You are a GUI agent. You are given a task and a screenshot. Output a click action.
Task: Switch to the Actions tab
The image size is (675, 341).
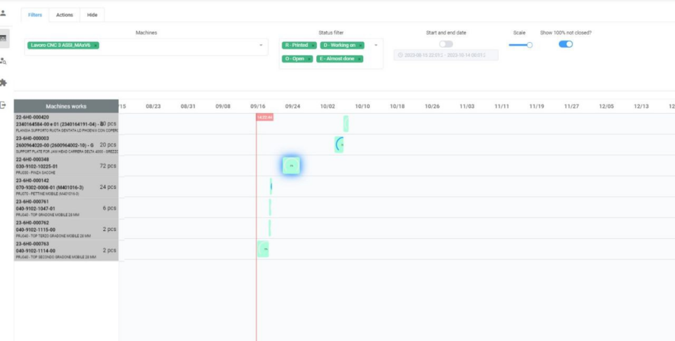pos(65,14)
